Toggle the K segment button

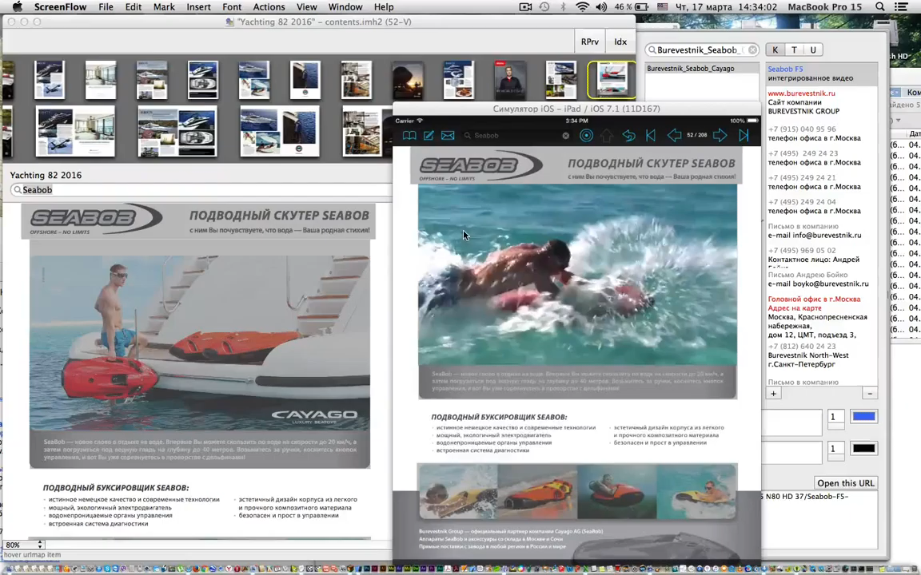[775, 50]
